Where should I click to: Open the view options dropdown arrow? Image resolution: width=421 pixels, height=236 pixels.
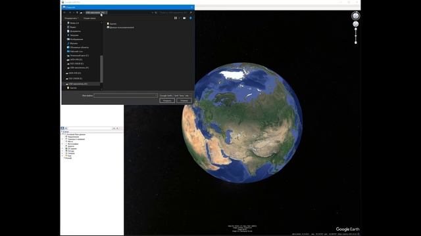pyautogui.click(x=180, y=18)
